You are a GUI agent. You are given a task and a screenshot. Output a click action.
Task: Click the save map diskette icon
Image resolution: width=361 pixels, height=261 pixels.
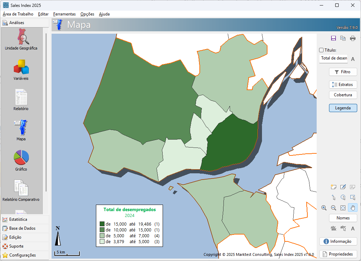(333, 39)
